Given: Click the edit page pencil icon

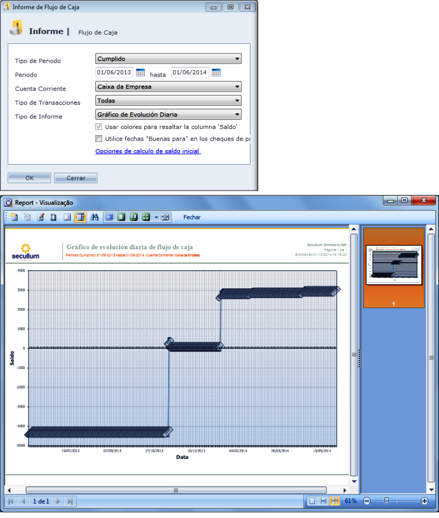Looking at the screenshot, I should [x=41, y=217].
